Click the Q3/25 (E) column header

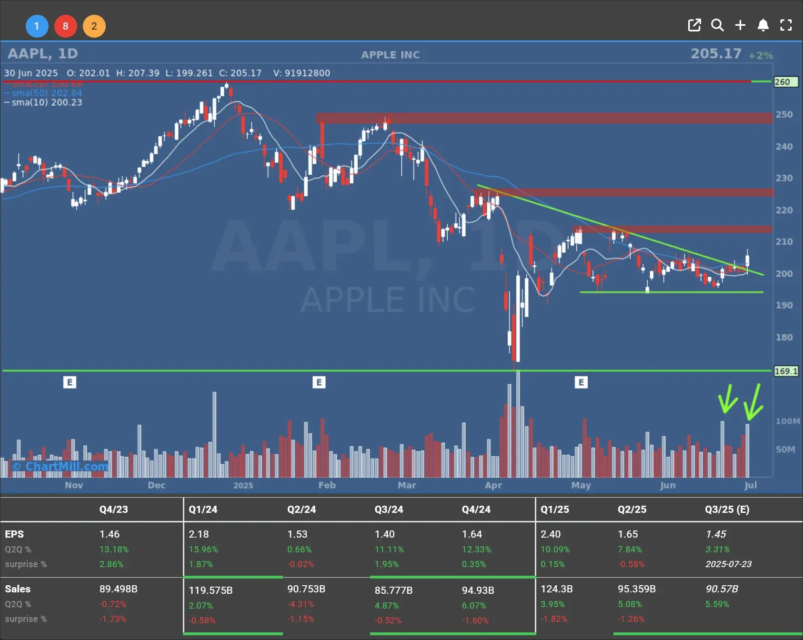coord(727,509)
